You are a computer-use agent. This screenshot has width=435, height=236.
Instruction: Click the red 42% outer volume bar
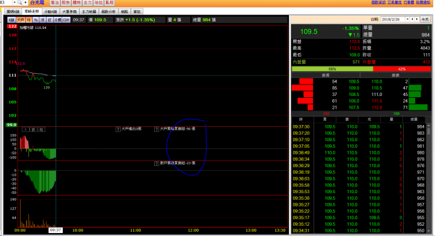point(402,69)
